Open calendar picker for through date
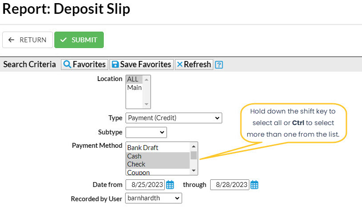This screenshot has height=207, width=362. (254, 184)
